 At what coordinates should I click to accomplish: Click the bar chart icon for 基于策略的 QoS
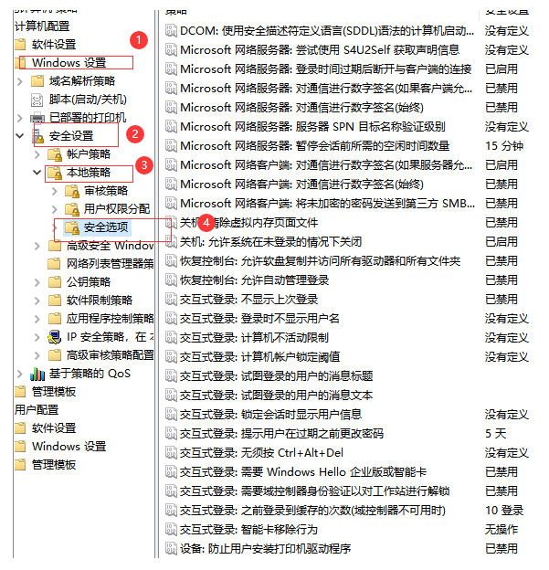[x=37, y=373]
